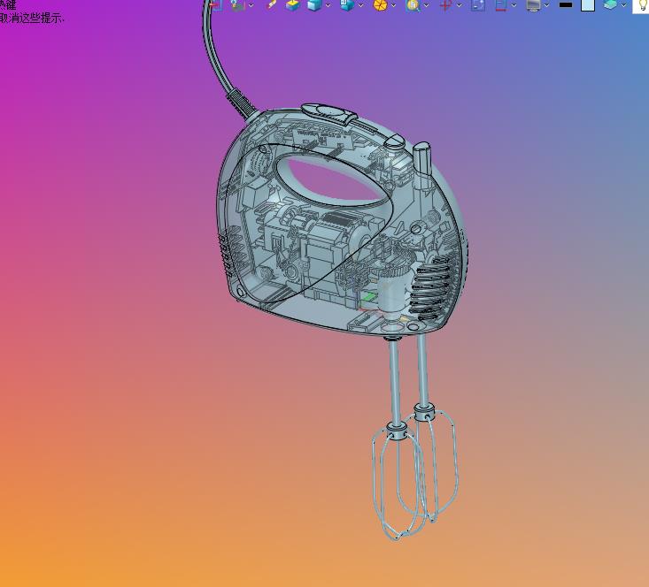
Task: Click the yellow-topped blue box icon
Action: click(293, 5)
